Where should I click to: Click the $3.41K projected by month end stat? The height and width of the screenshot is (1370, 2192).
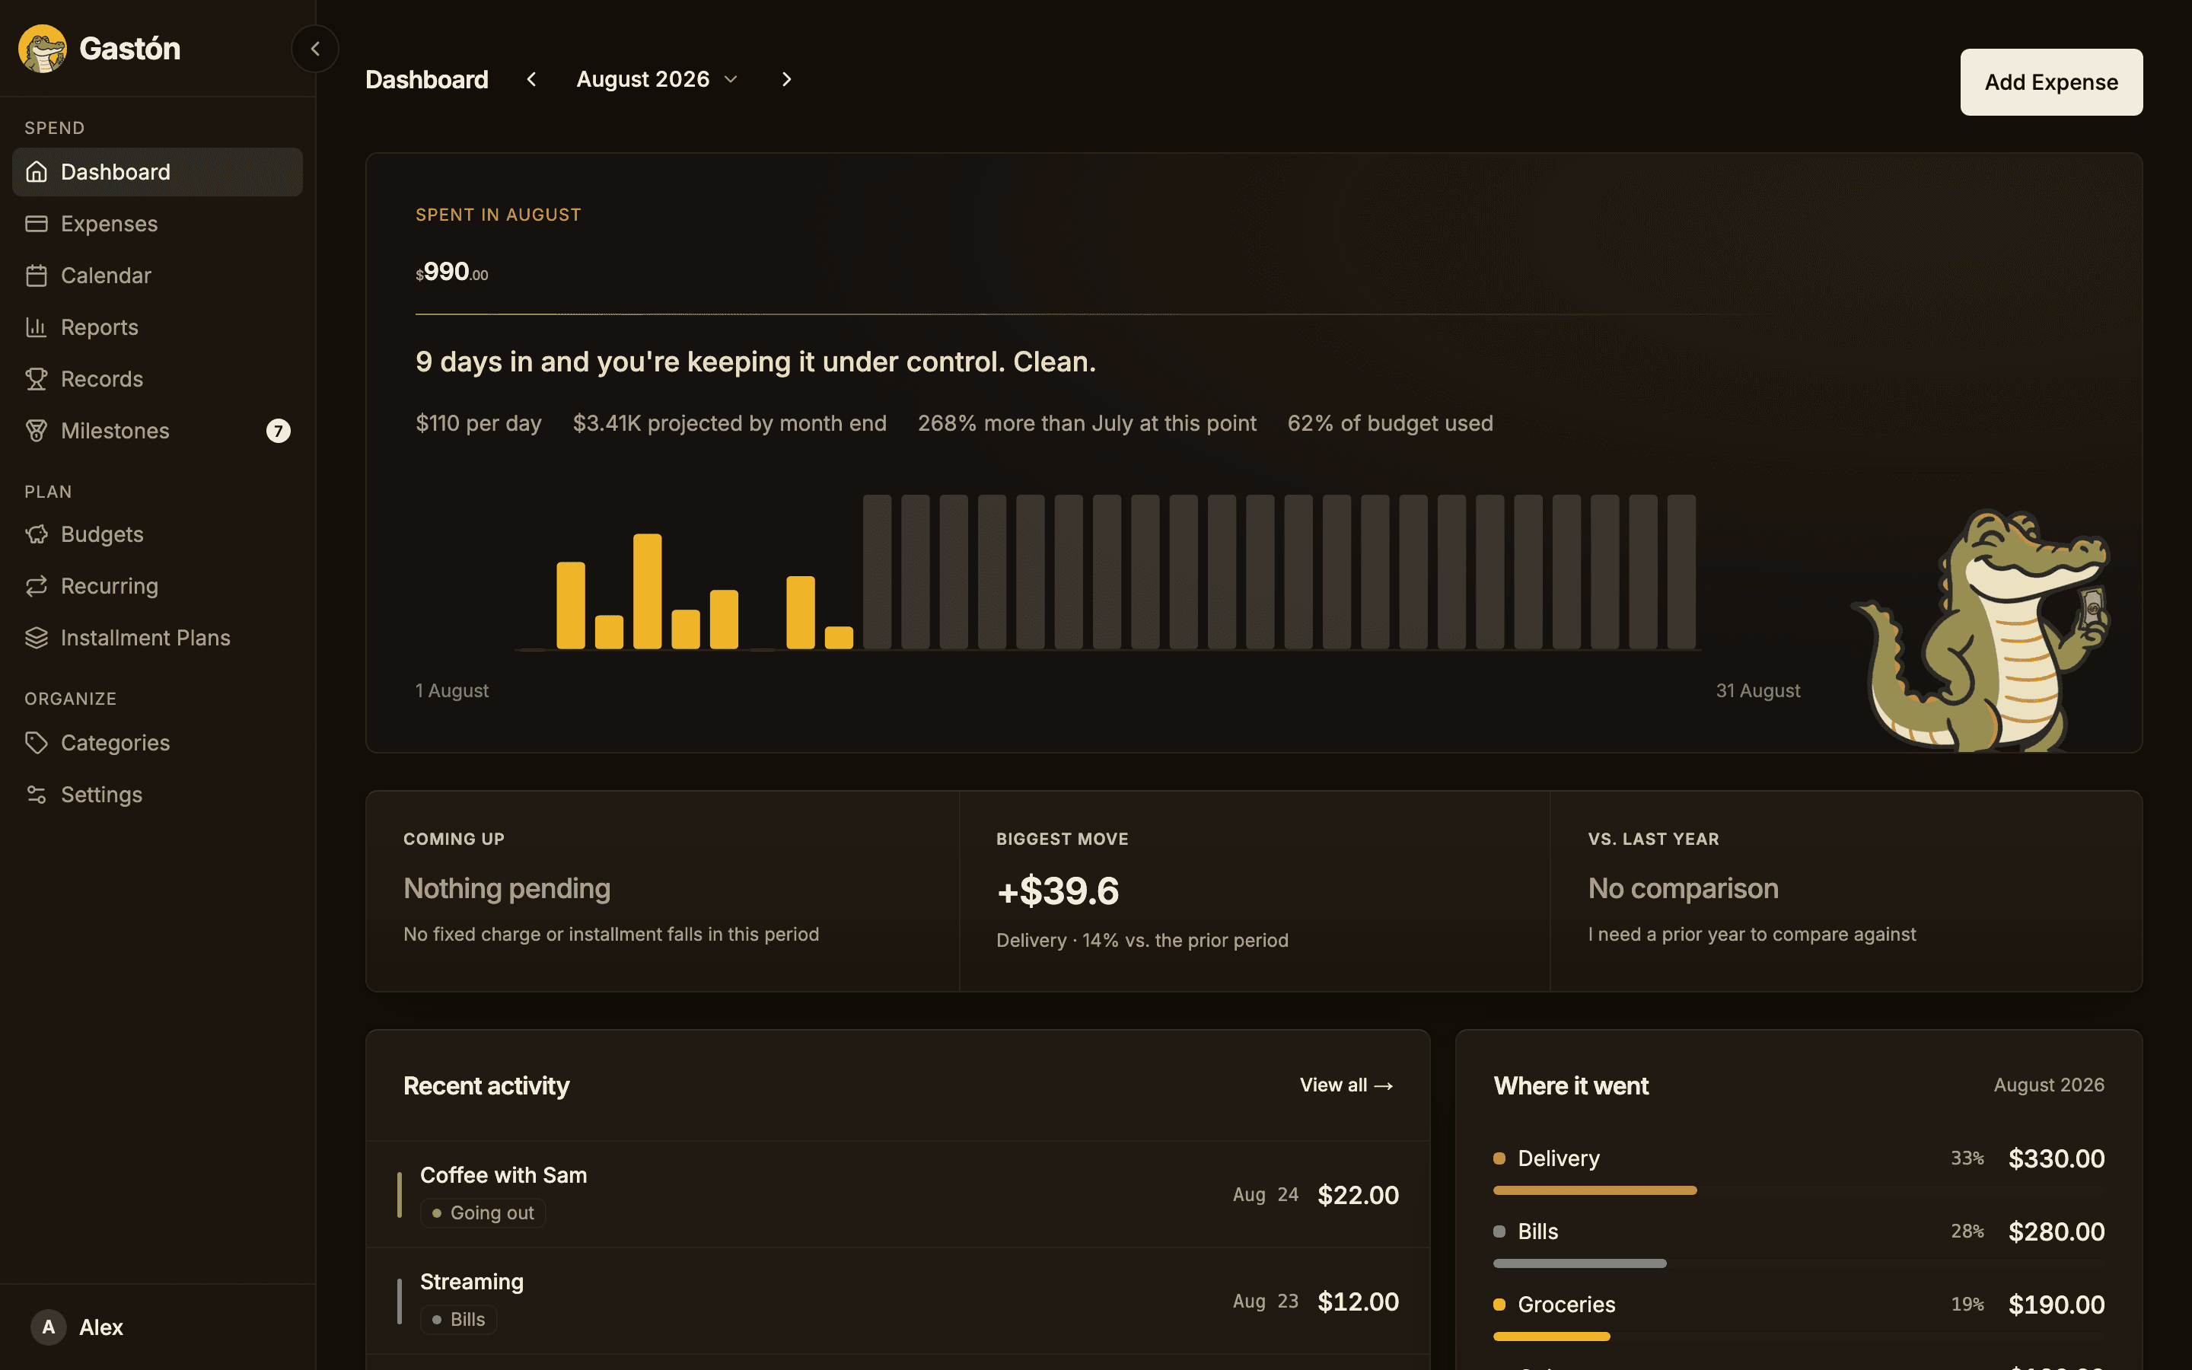pyautogui.click(x=730, y=423)
